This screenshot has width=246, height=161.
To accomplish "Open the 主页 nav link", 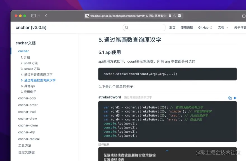I will (172, 28).
